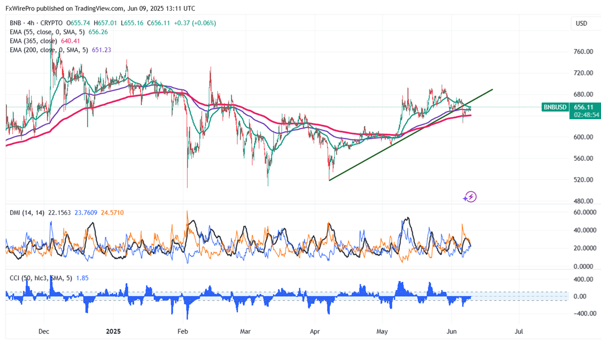Screen dimensions: 601x341
Task: Click the Jun label on time axis
Action: [451, 331]
